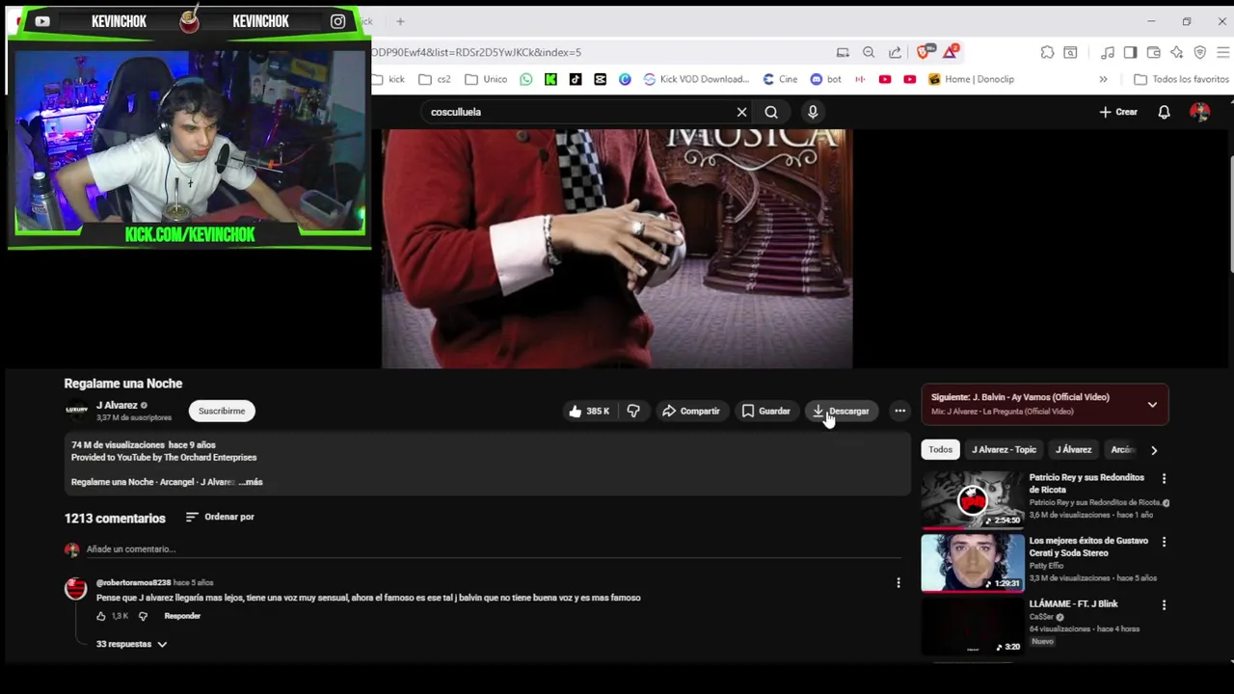
Task: Subscribe with the Suscribirme button
Action: (x=222, y=411)
